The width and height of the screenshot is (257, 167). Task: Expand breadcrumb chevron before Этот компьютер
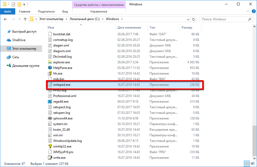coord(36,19)
